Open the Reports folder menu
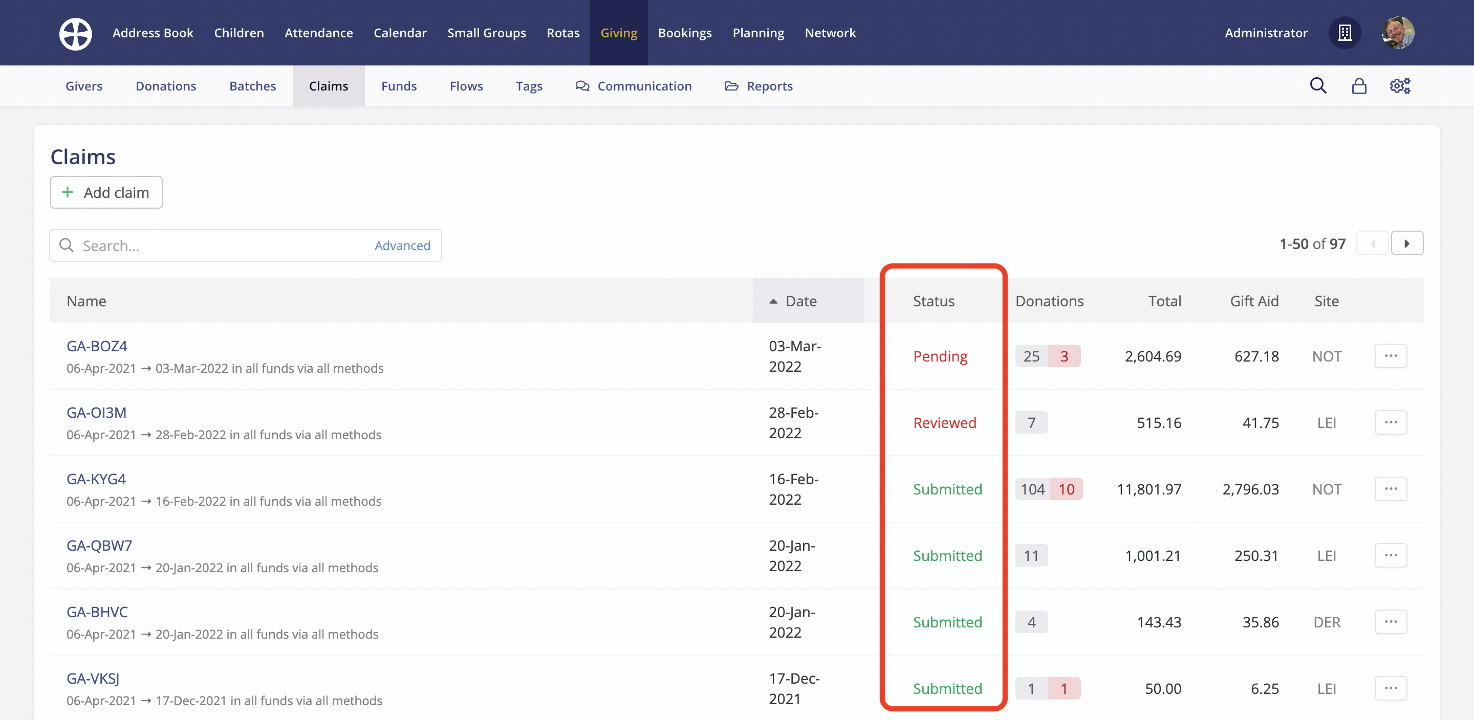 click(x=758, y=86)
